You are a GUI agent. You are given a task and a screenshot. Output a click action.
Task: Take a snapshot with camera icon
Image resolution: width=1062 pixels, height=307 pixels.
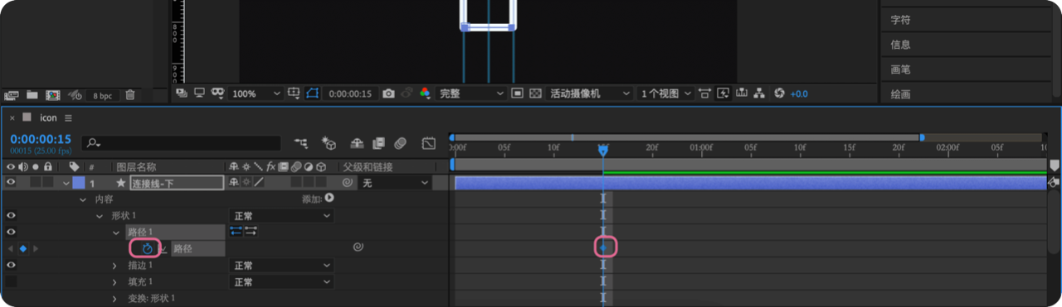388,94
